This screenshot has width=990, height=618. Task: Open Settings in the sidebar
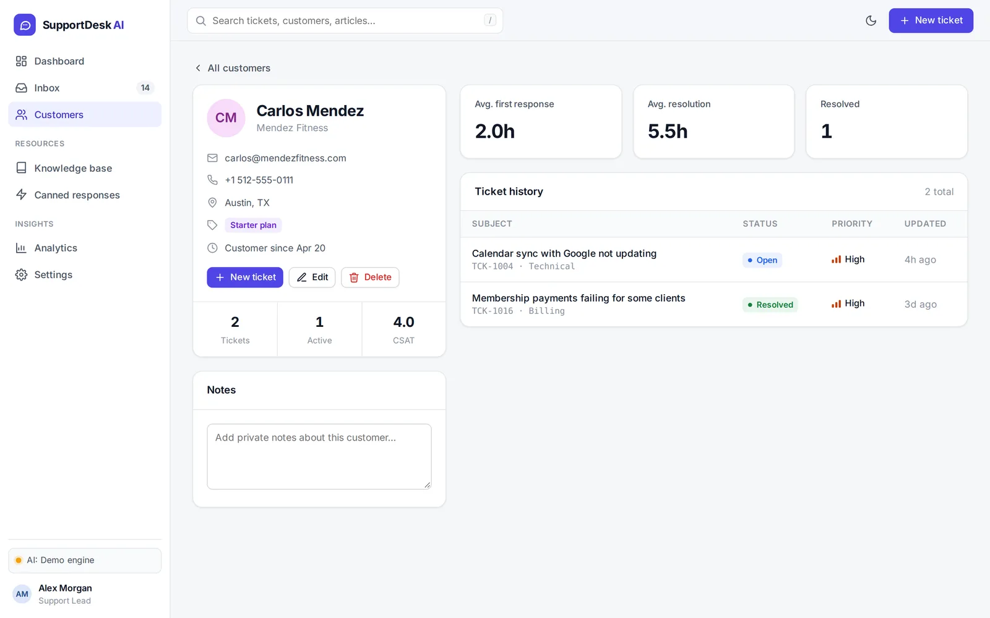[x=85, y=274]
